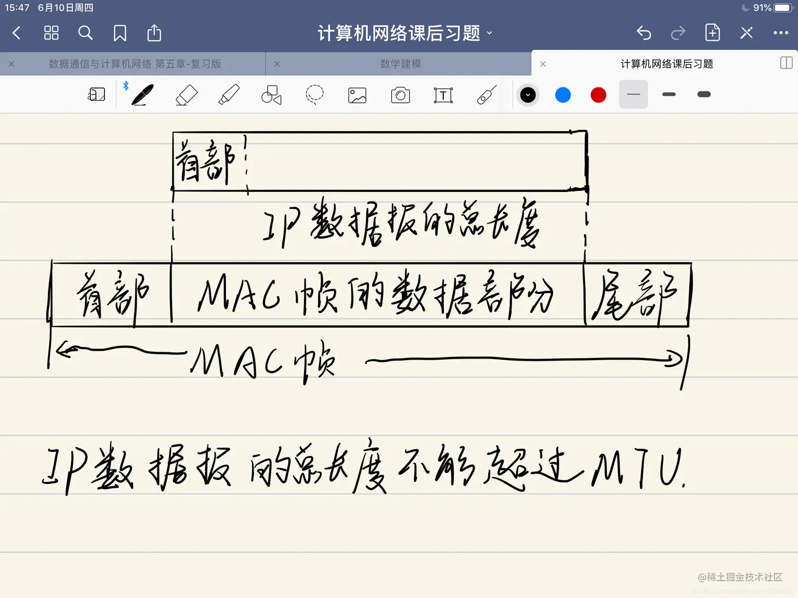The height and width of the screenshot is (598, 798).
Task: Enable split-screen view from the tab bar
Action: pyautogui.click(x=786, y=63)
